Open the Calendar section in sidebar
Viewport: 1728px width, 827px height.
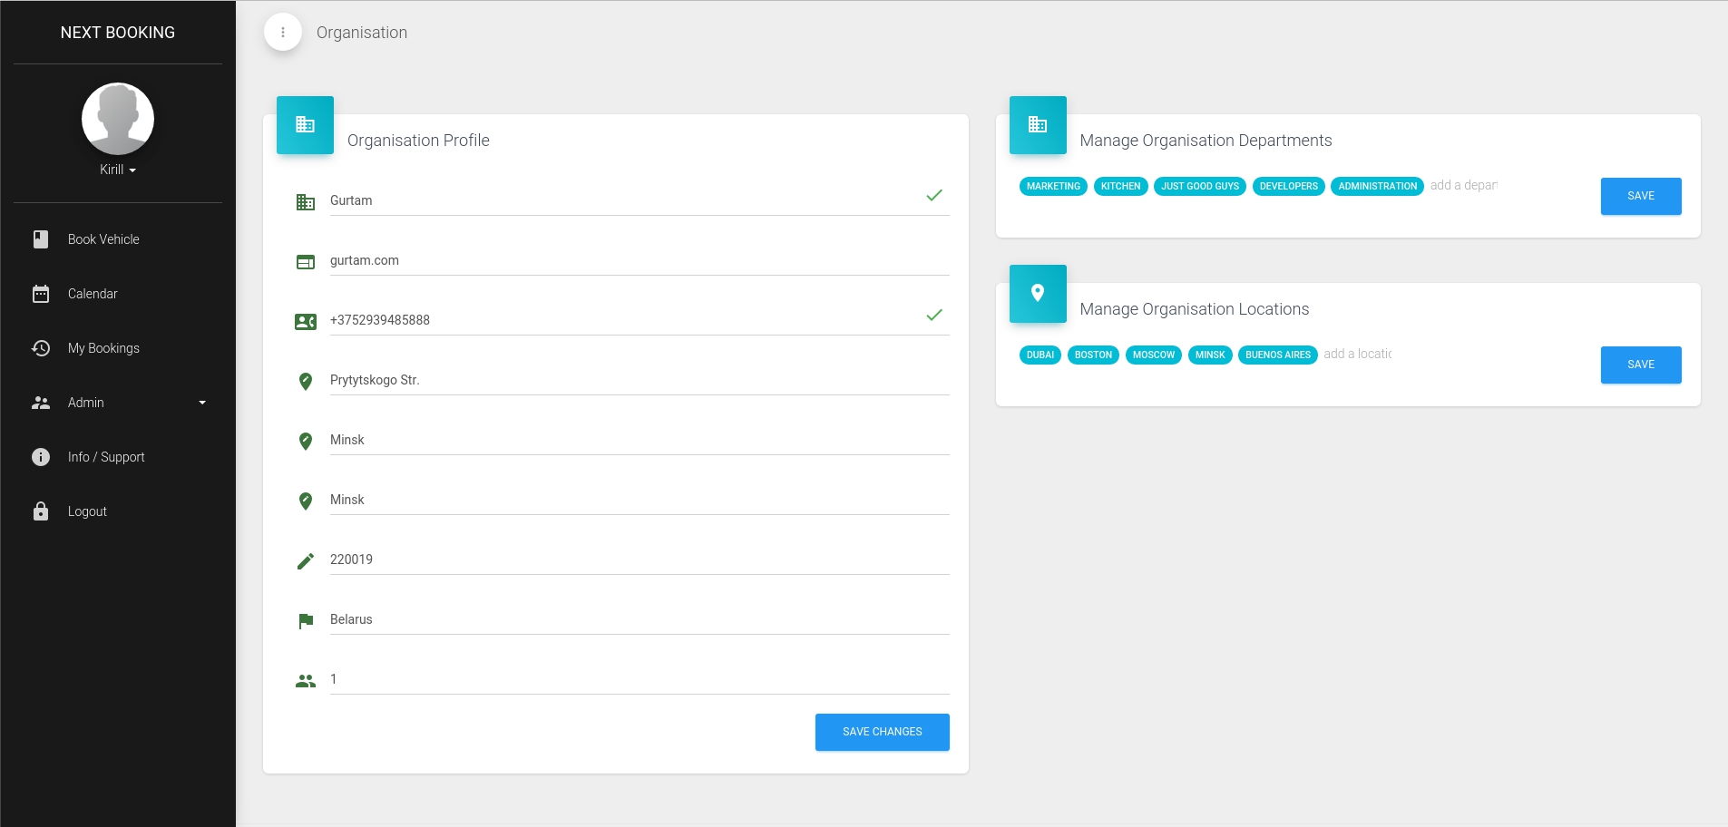point(93,293)
